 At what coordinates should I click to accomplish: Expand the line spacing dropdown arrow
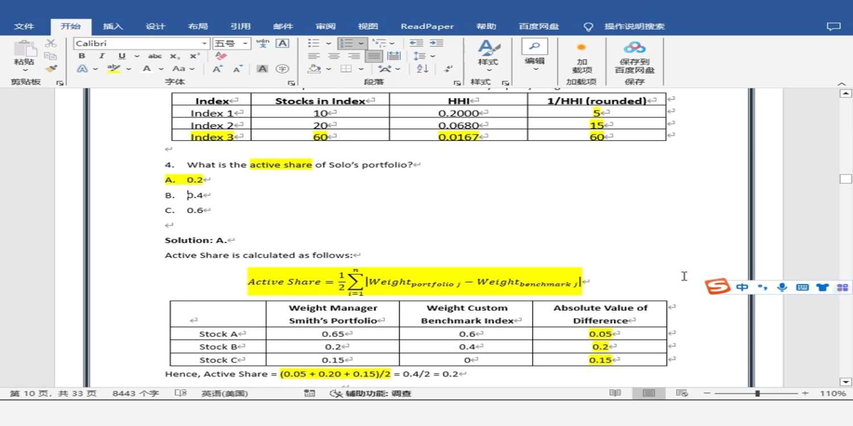pos(433,56)
